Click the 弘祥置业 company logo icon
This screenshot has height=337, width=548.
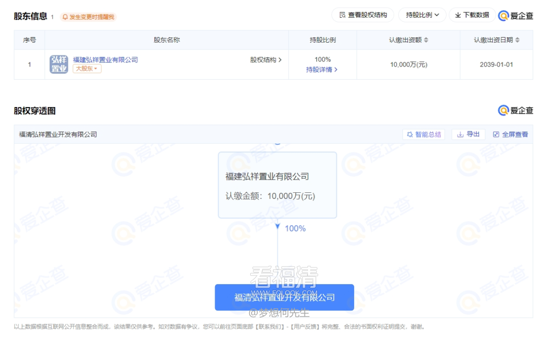point(59,64)
